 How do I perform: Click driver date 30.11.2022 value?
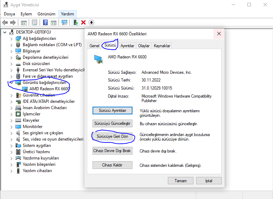(x=151, y=80)
